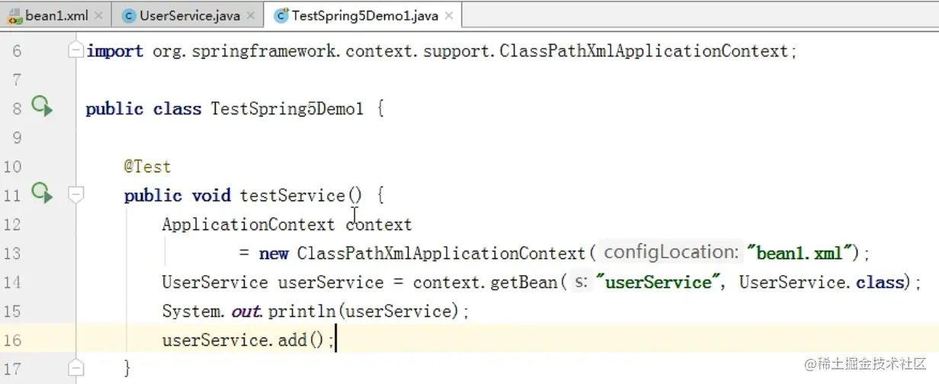Click ClassPathXmlApplicationContext in the import statement
Screen dimensions: 939x384
(644, 51)
